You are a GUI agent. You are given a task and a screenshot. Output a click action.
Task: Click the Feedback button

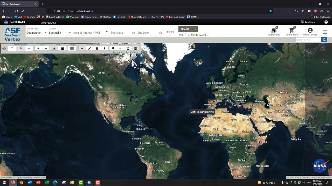[x=308, y=22]
